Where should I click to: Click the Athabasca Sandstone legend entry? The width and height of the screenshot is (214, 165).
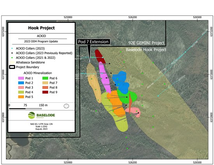(x=27, y=62)
